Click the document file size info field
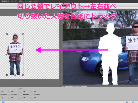The height and width of the screenshot is (103, 138). point(77,86)
